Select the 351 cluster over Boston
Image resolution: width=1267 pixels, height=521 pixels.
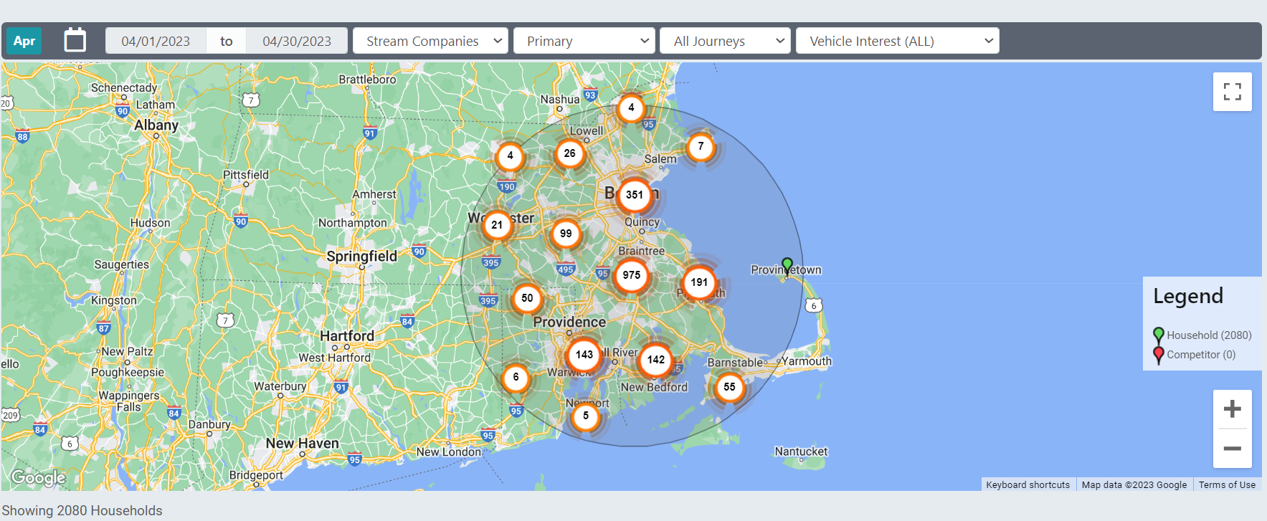(x=634, y=195)
